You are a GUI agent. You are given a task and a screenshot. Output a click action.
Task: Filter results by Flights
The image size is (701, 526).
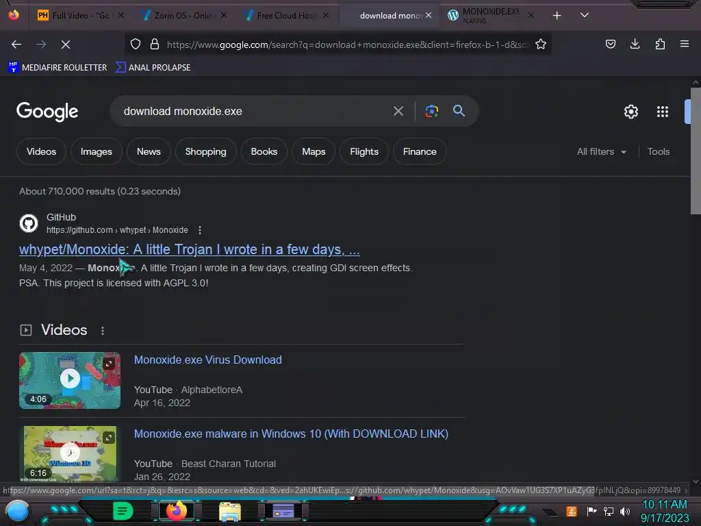(x=364, y=151)
